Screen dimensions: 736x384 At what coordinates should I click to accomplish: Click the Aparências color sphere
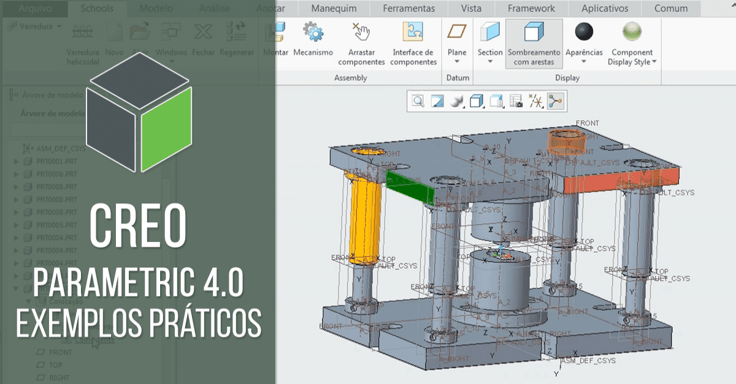point(584,32)
